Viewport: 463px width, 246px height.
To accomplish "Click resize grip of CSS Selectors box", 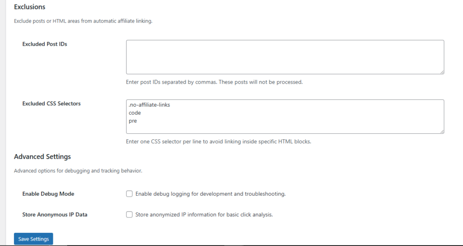I will click(442, 132).
